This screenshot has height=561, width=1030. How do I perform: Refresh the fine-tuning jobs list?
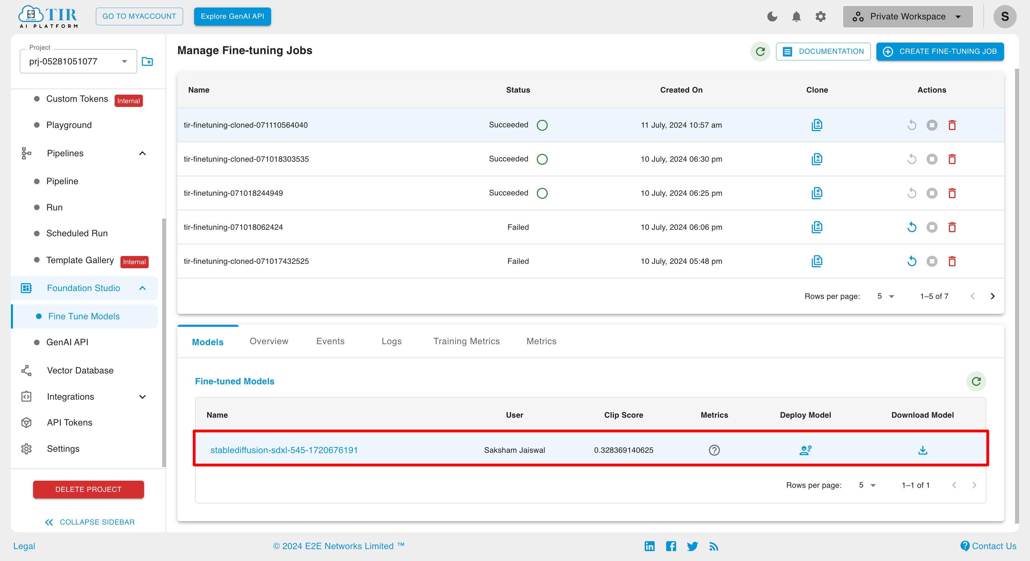pos(760,51)
